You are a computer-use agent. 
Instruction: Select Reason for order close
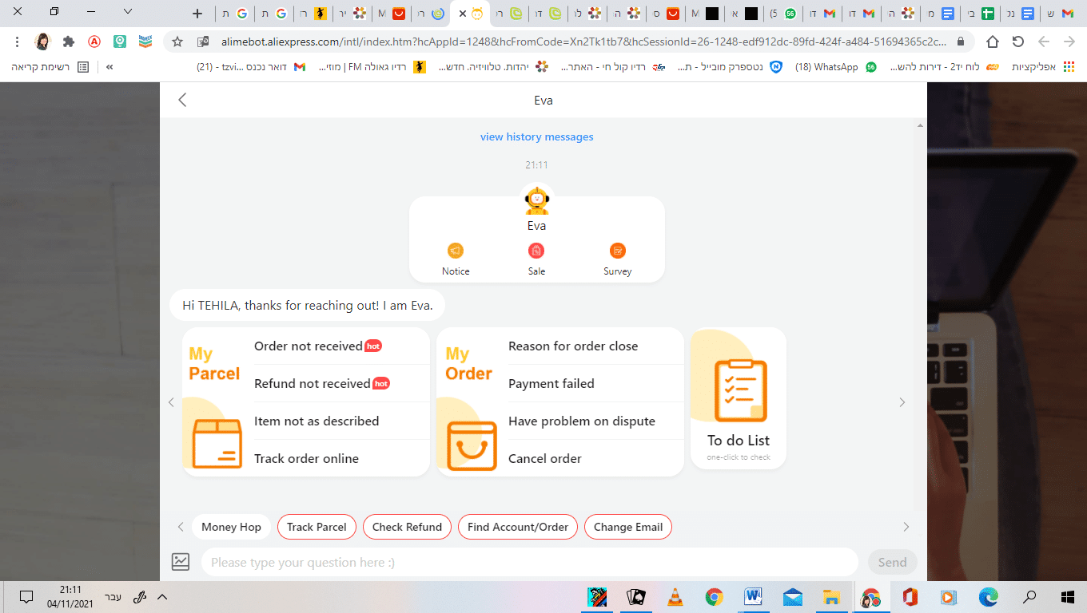573,346
